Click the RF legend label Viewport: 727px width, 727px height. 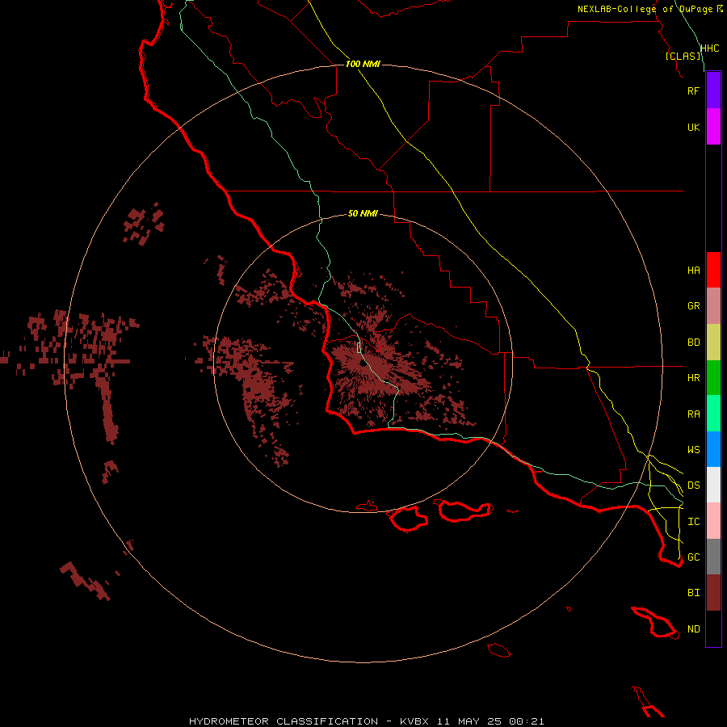pyautogui.click(x=693, y=90)
